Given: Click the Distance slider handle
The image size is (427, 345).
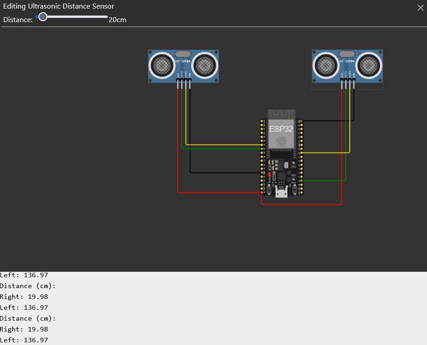Looking at the screenshot, I should pos(43,16).
